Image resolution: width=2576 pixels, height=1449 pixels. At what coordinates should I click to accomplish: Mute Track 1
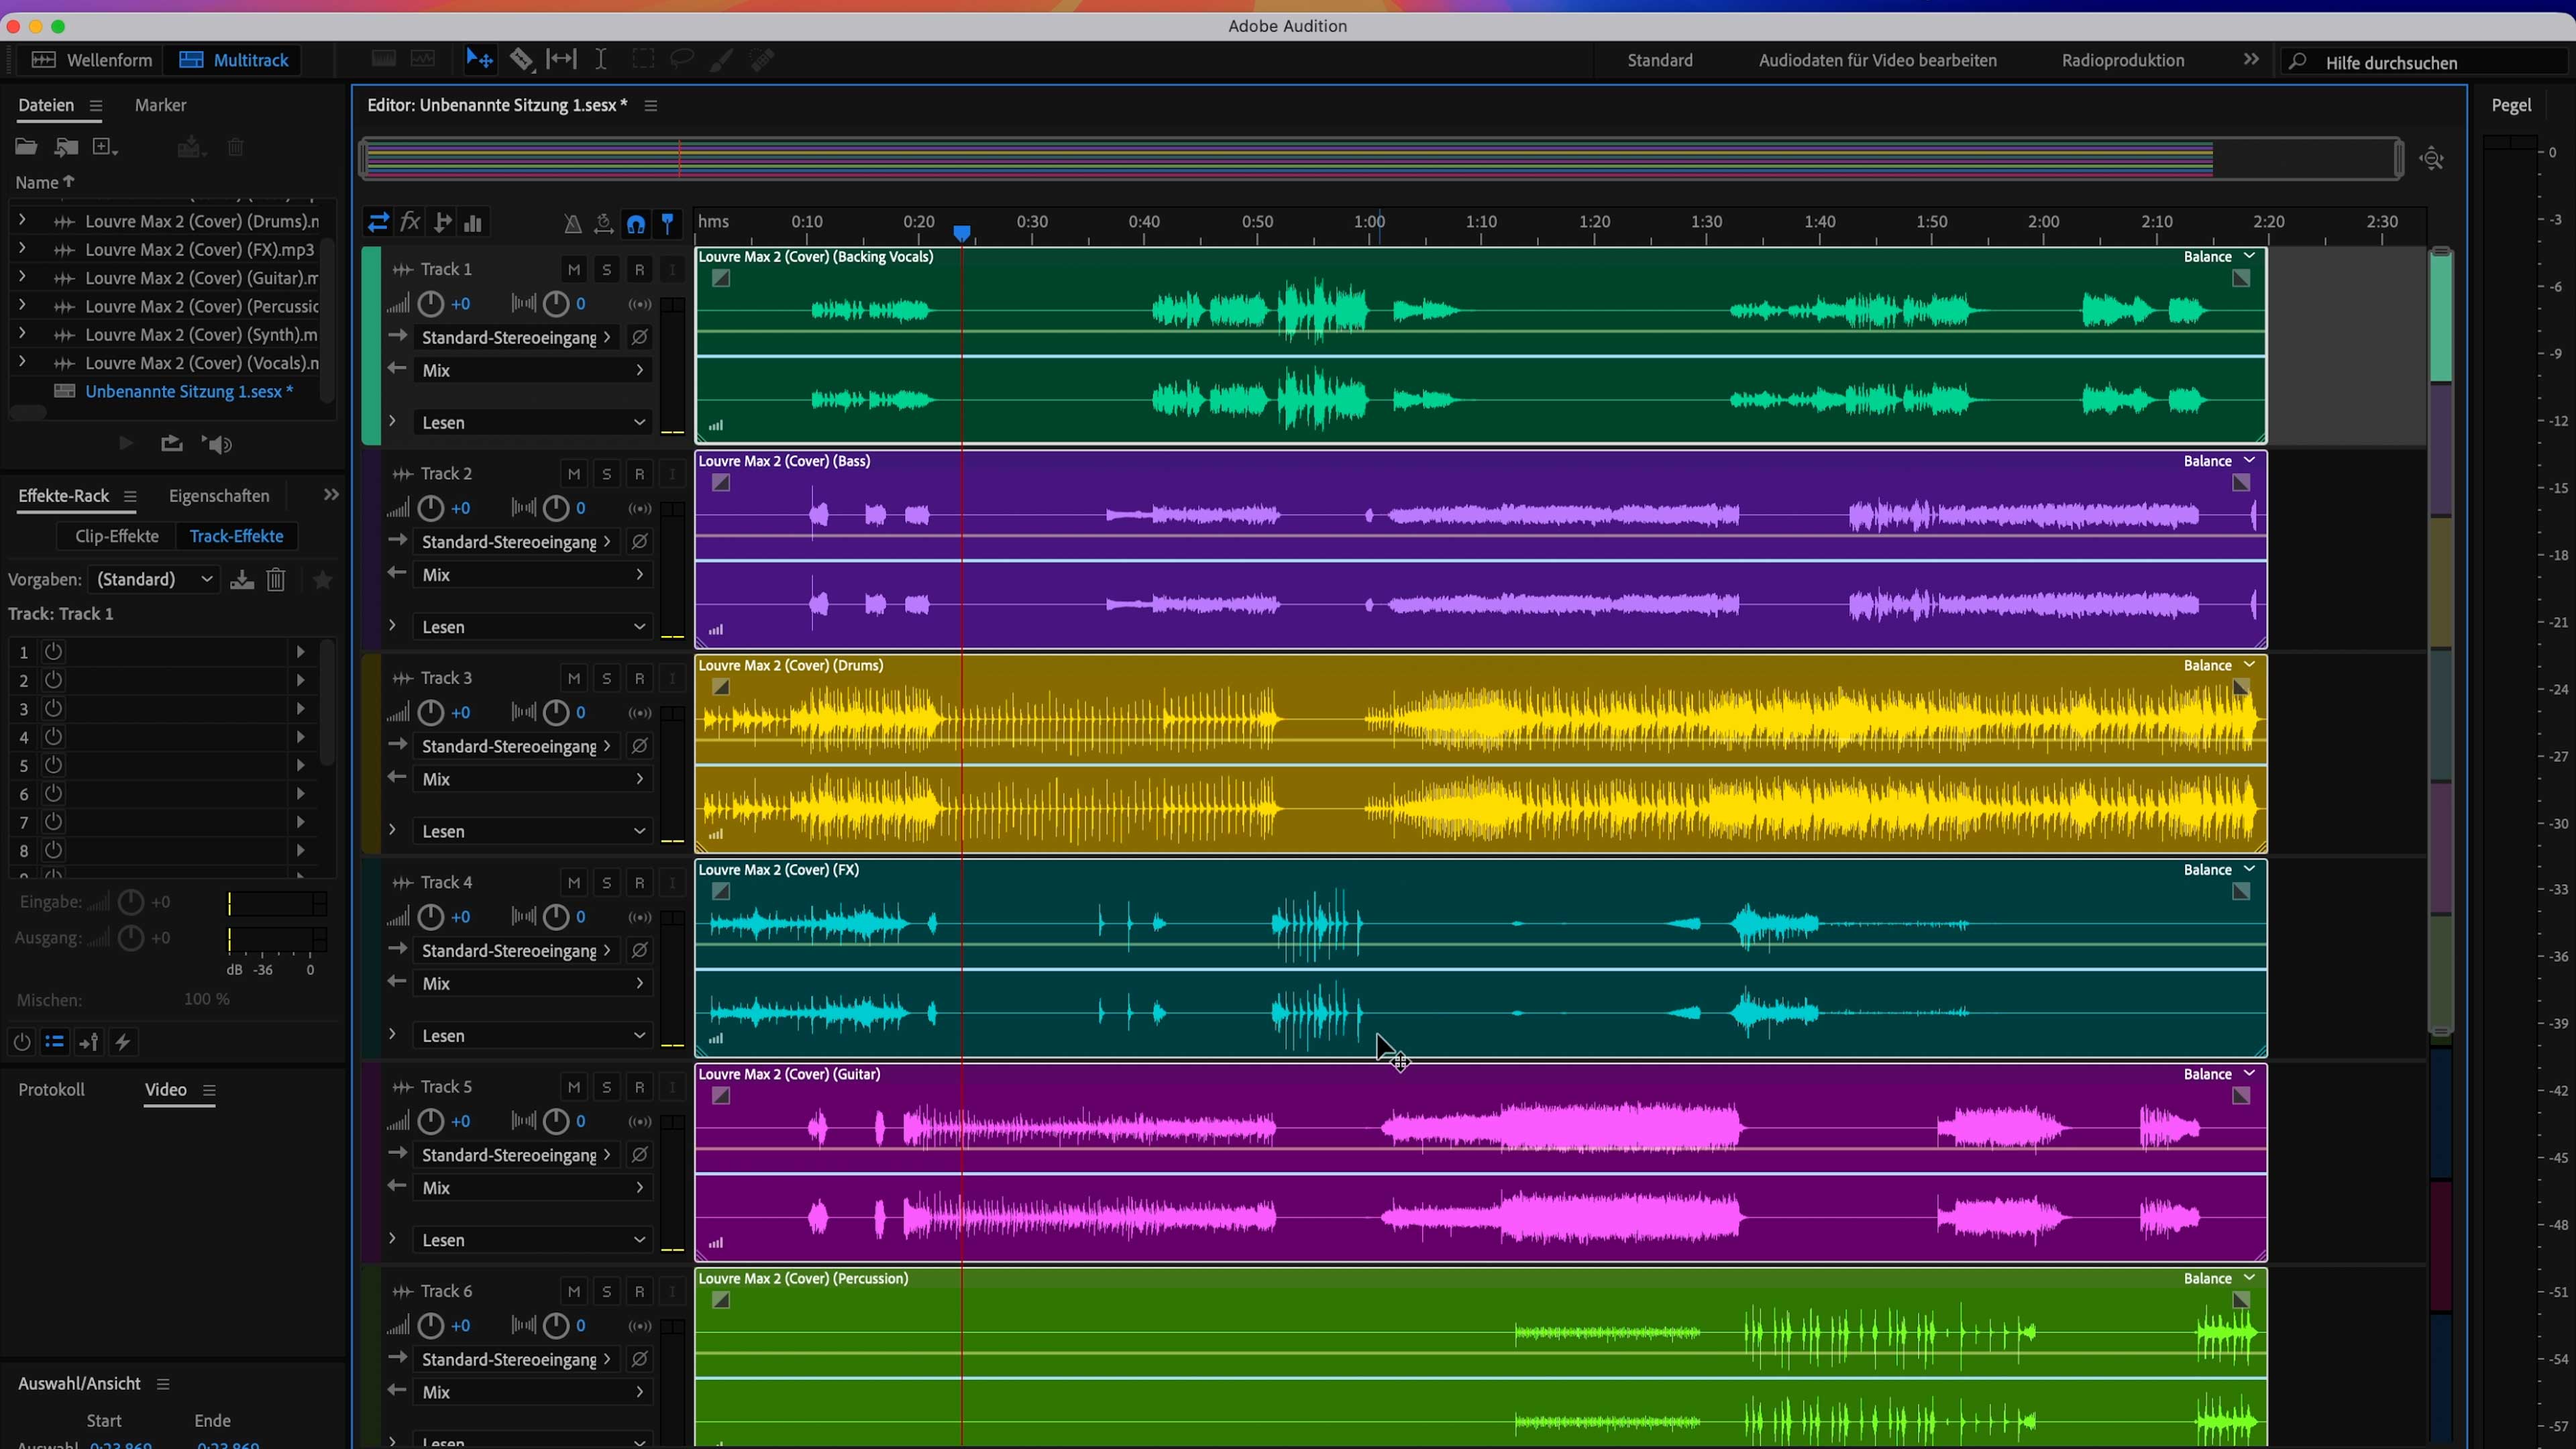(x=574, y=270)
